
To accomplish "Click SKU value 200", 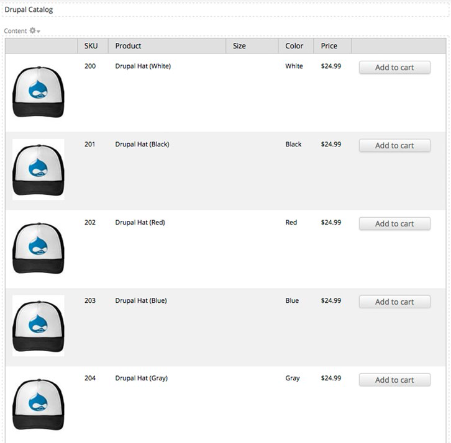I will 90,66.
